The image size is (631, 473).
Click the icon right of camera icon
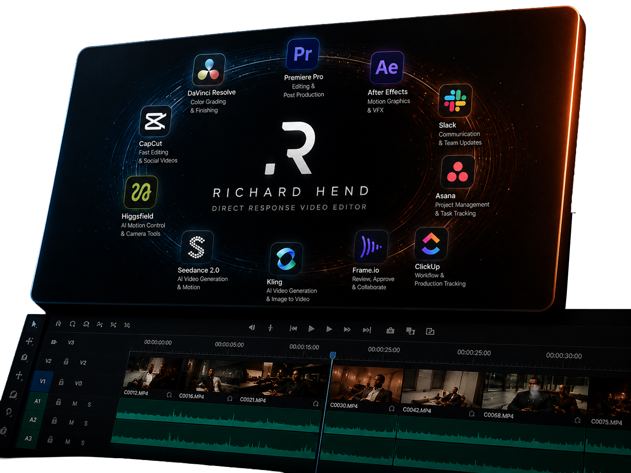[410, 331]
